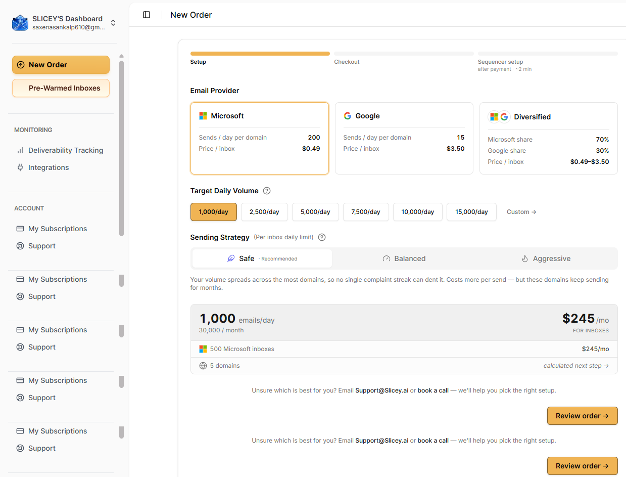This screenshot has height=477, width=626.
Task: Click the overlapping Microsoft-Google icons on Diversified
Action: click(x=499, y=117)
